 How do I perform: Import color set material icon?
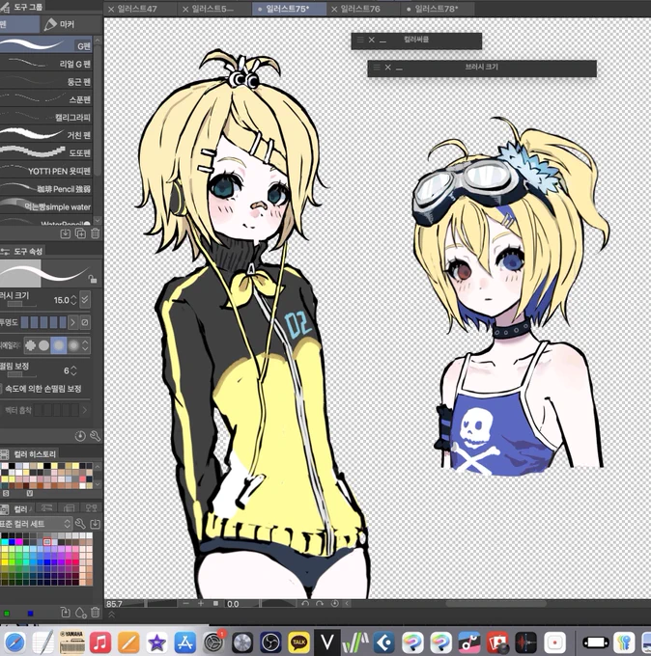95,524
